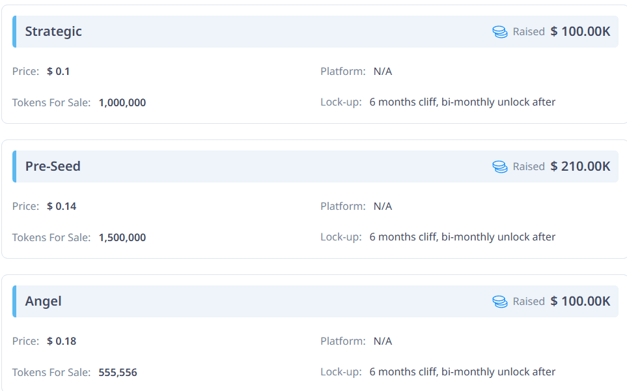Screen dimensions: 627x391
Task: Click the Platform N/A value in Strategic
Action: click(383, 71)
